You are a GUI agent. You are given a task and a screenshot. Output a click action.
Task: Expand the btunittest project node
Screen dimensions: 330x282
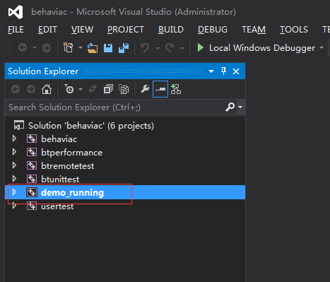(14, 179)
